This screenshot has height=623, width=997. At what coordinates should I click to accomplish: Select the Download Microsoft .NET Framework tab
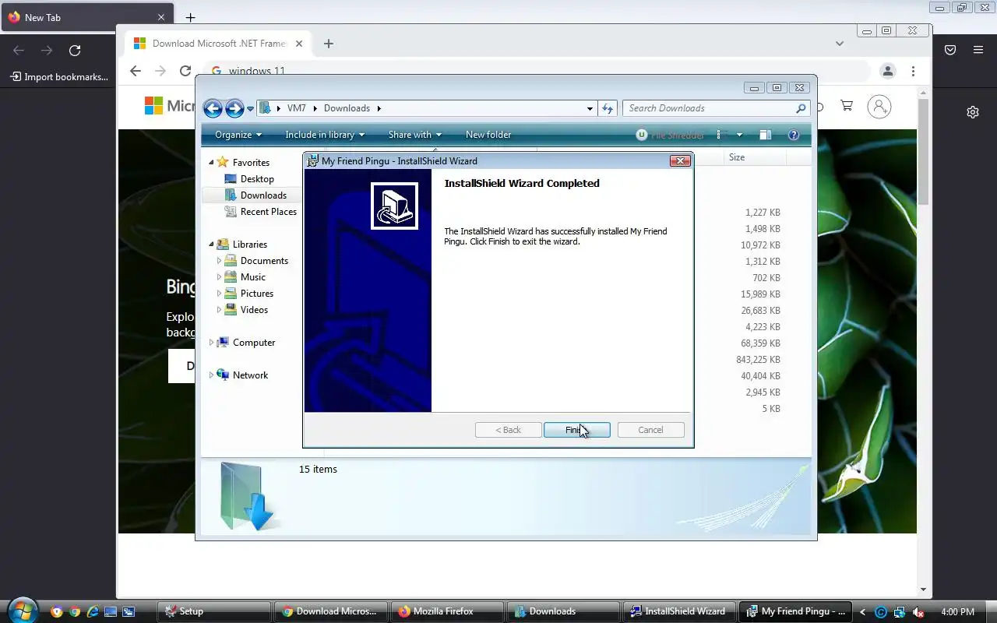coord(218,44)
